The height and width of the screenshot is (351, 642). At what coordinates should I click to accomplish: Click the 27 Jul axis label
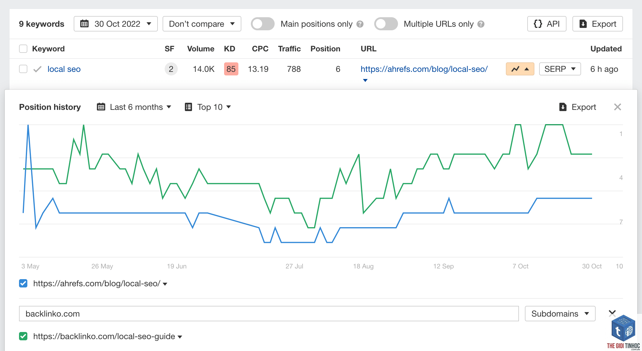click(294, 266)
